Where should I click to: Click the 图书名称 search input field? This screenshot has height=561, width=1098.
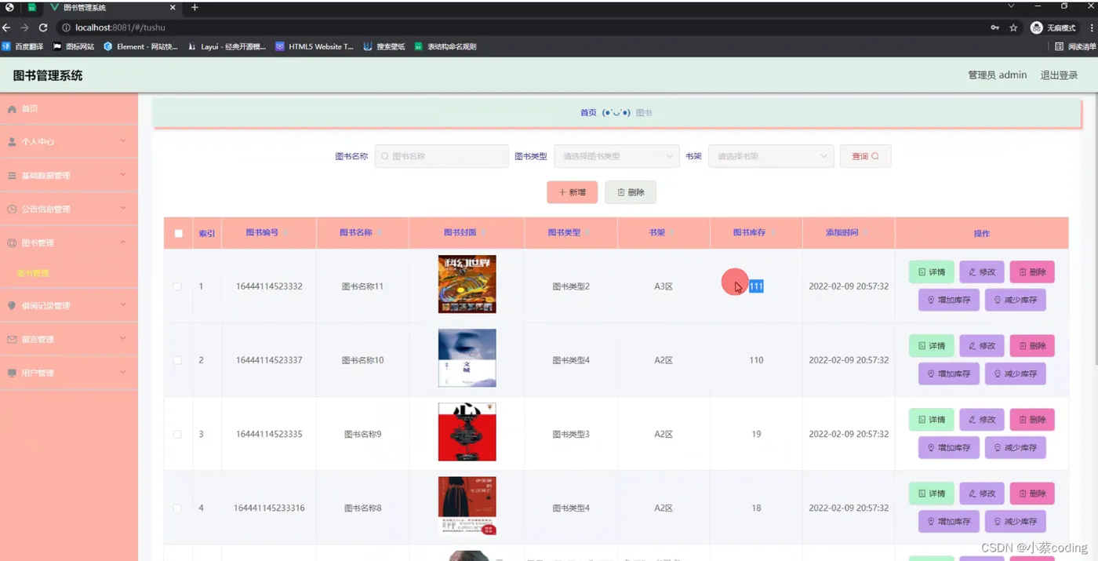[442, 156]
